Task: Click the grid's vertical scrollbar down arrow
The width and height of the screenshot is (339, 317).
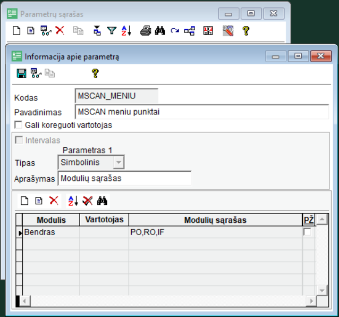Action: pyautogui.click(x=321, y=290)
